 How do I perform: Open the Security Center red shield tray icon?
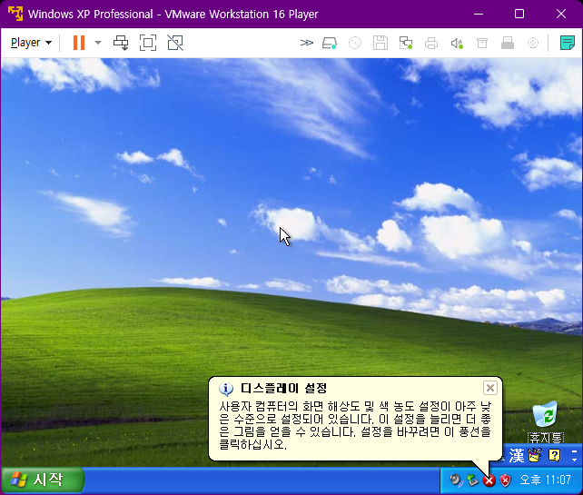pyautogui.click(x=505, y=480)
